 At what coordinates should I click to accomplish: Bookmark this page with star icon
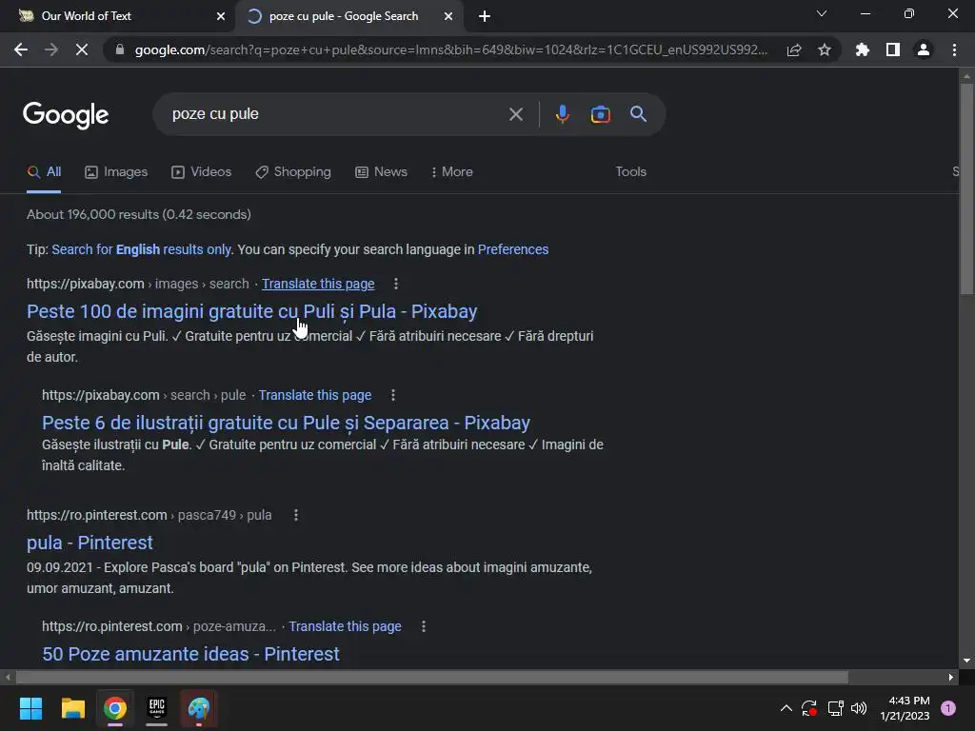[825, 49]
